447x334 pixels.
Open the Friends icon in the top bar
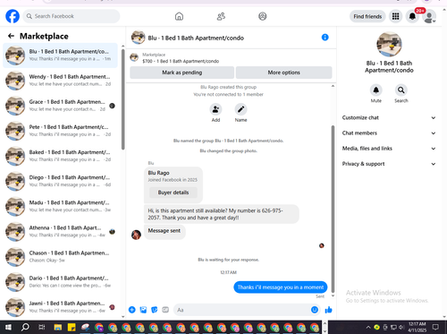pos(221,16)
